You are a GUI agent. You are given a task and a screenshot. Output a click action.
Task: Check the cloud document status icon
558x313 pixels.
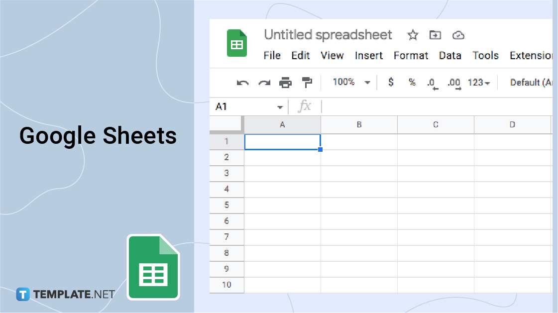coord(458,35)
